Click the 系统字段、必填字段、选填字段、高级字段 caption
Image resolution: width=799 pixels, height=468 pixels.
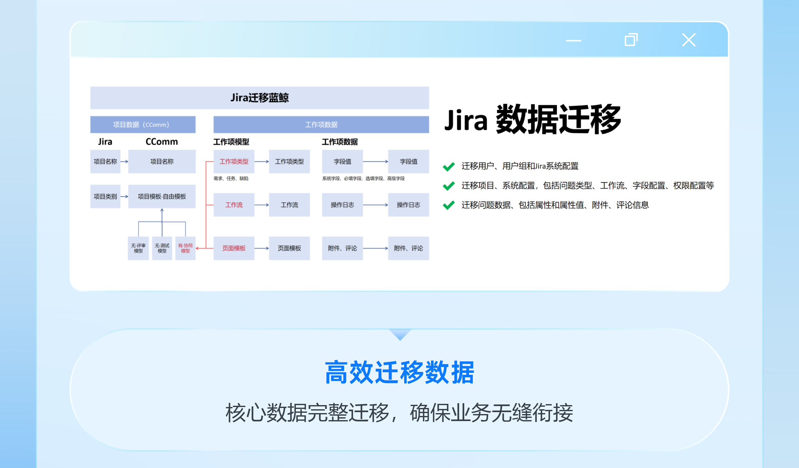tap(364, 178)
